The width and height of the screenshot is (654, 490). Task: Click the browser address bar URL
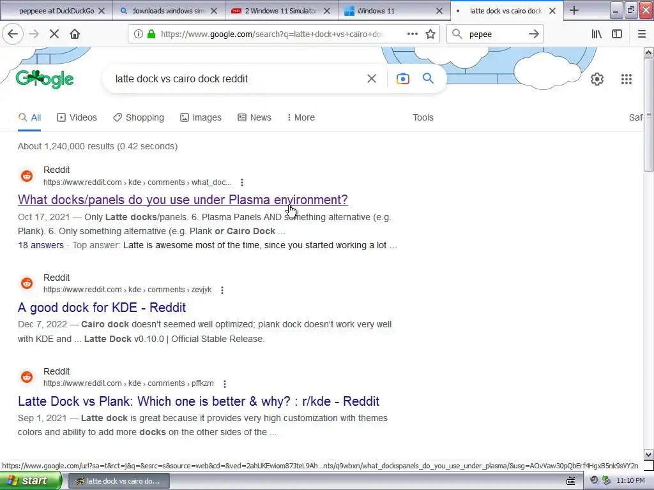(x=271, y=34)
